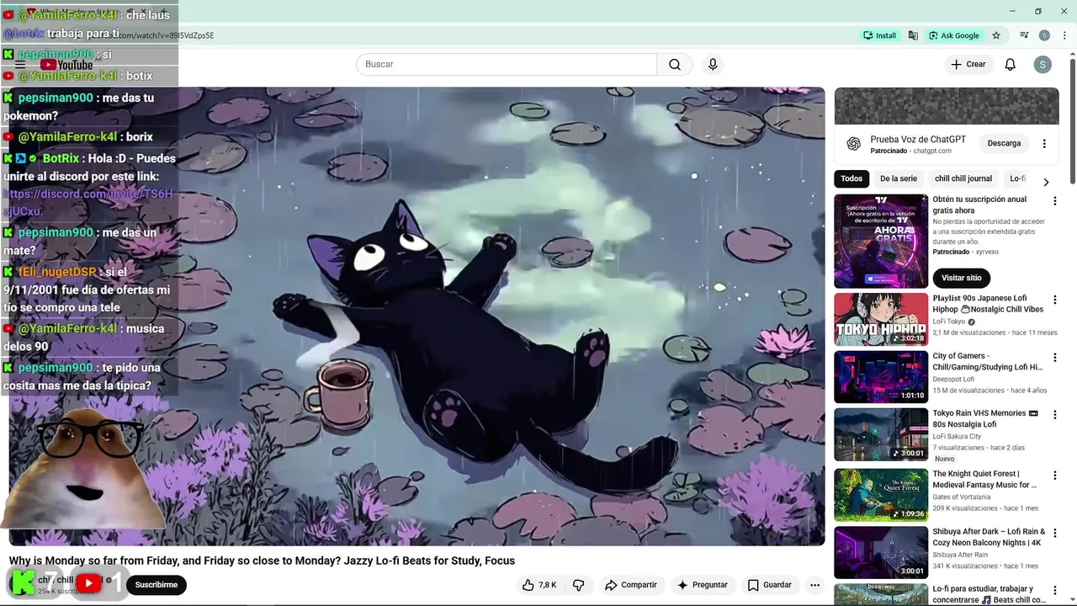Open the Shibuya After Rain channel name
This screenshot has height=606, width=1077.
[960, 555]
